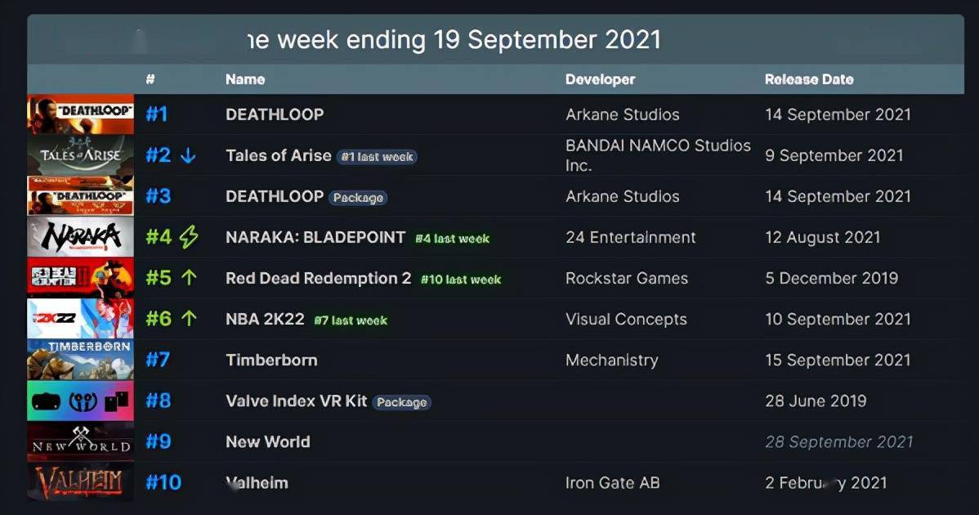This screenshot has width=979, height=515.
Task: Sort by the Developer column header
Action: [x=600, y=79]
